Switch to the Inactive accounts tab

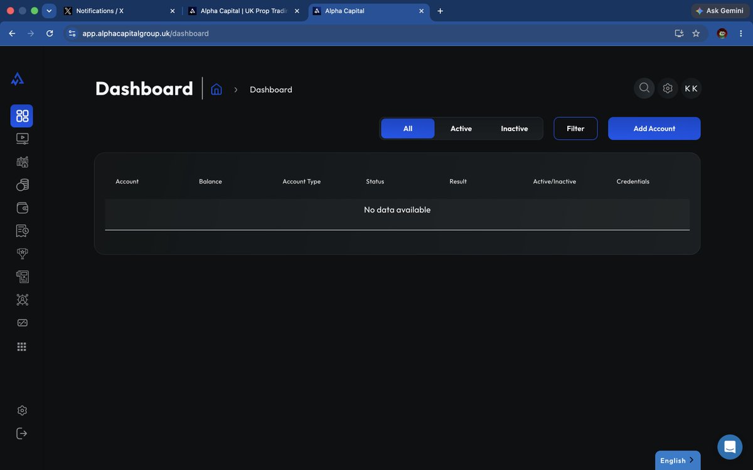click(x=515, y=128)
